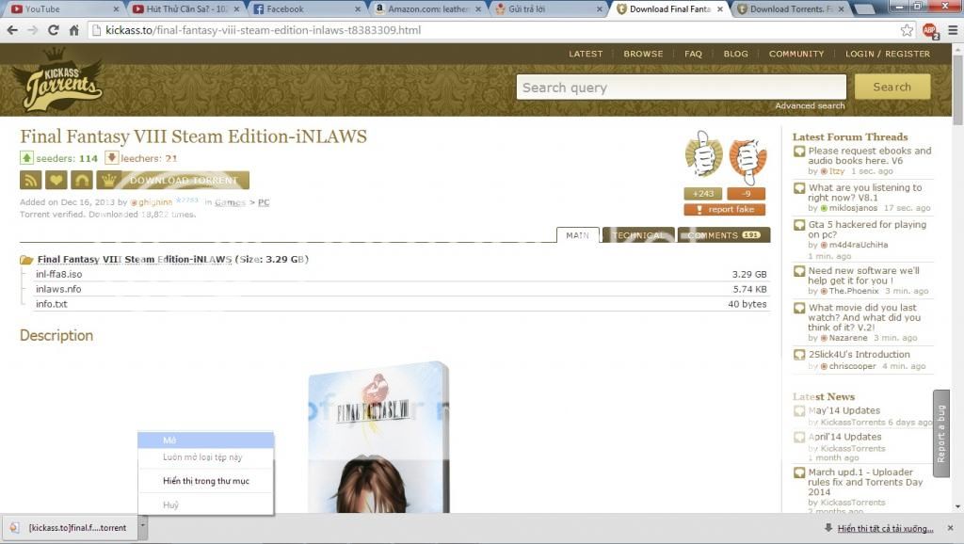Open the FAQ link

[x=693, y=54]
